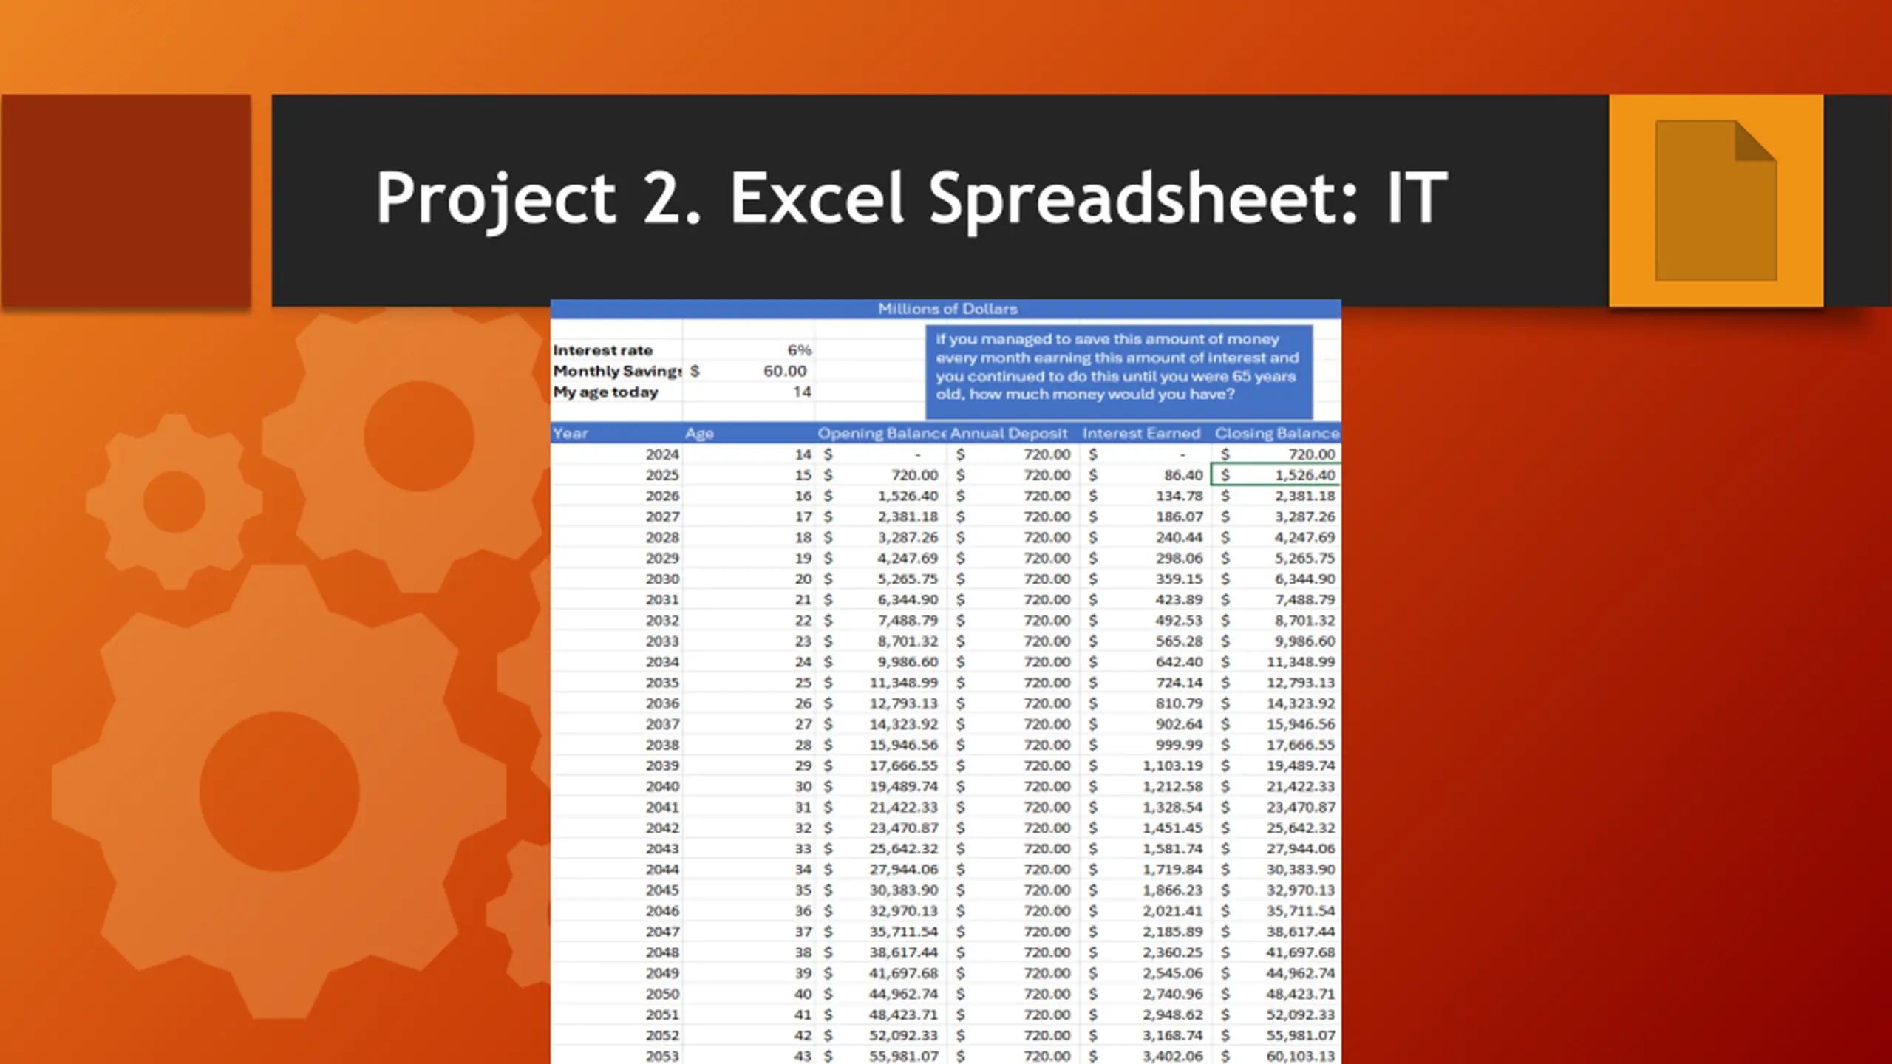1892x1064 pixels.
Task: Click the 'Closing Balance' column header
Action: point(1276,434)
